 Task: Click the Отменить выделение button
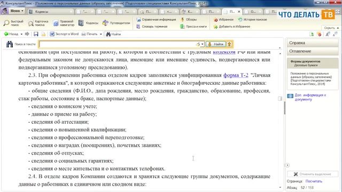point(313,174)
